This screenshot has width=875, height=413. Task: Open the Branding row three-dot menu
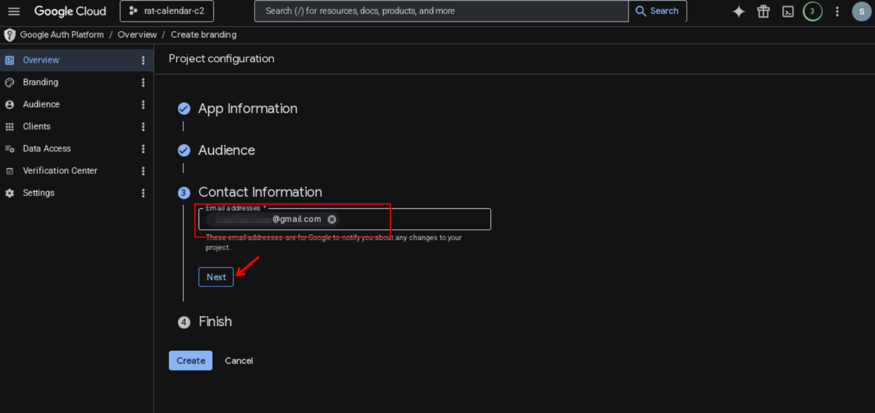point(143,82)
